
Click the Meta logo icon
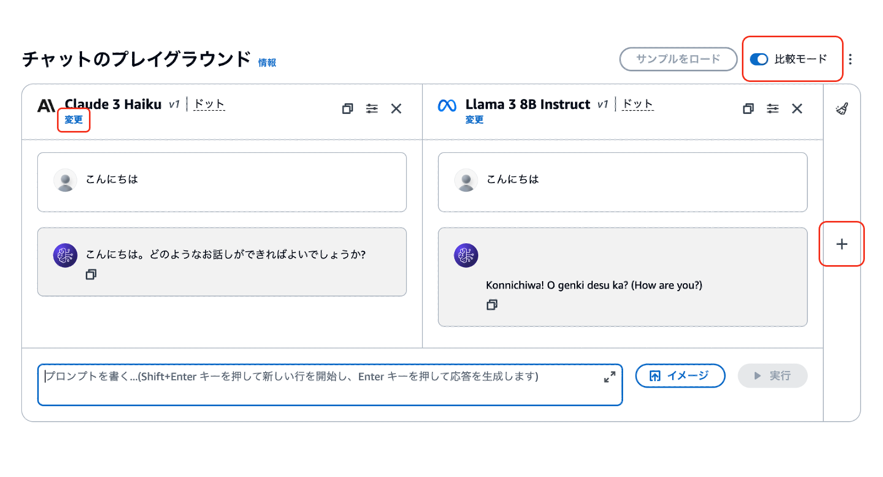point(447,106)
